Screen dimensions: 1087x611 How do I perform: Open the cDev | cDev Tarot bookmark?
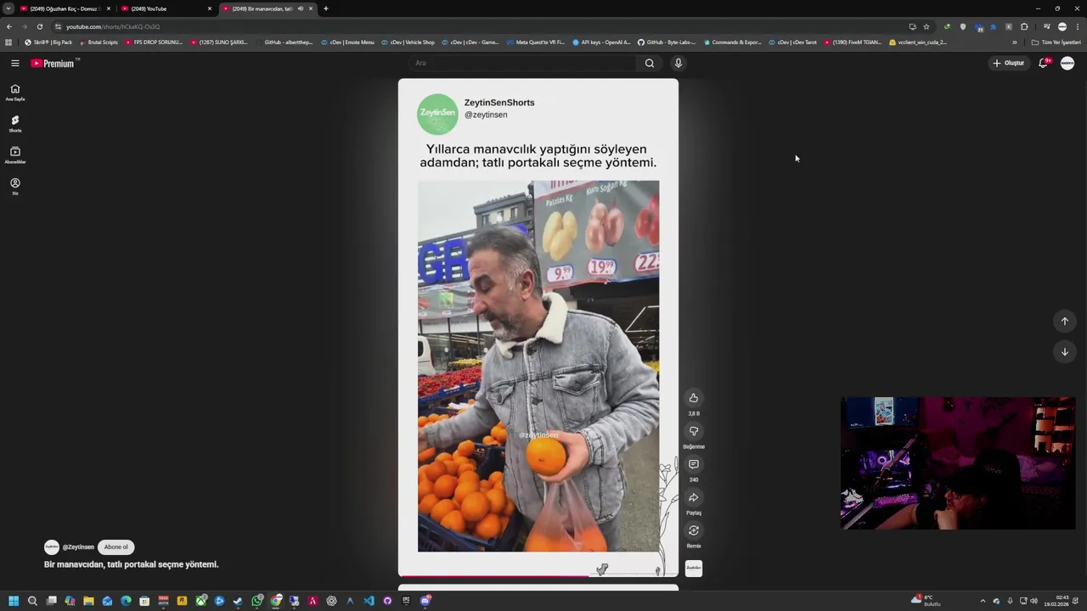pyautogui.click(x=793, y=42)
